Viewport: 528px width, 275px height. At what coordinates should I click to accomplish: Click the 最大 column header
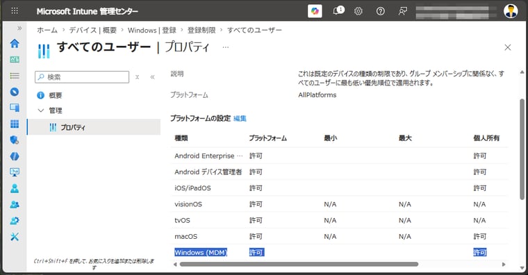coord(405,138)
